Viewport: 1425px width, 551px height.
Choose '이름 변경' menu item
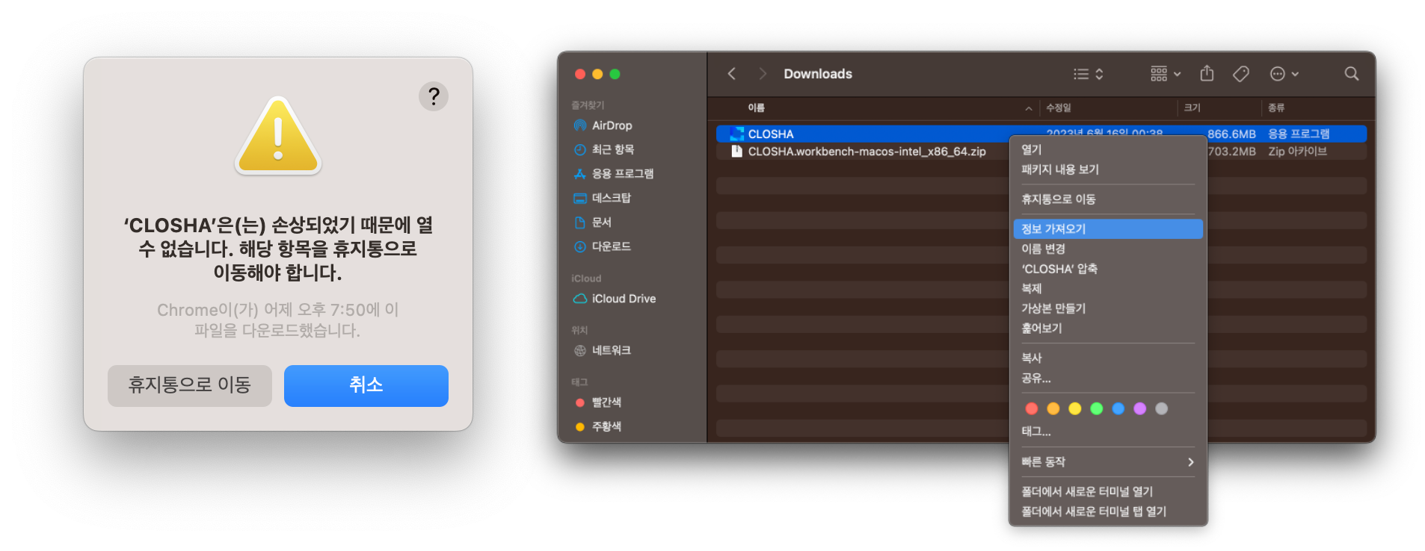[x=1108, y=249]
